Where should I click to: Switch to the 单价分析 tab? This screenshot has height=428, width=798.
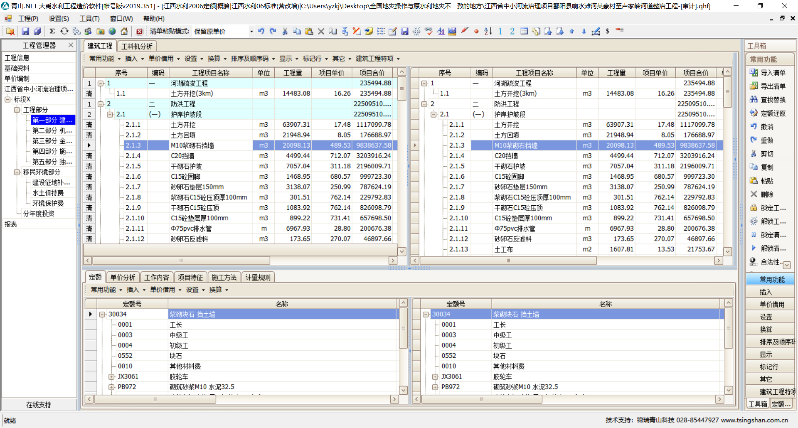(123, 277)
